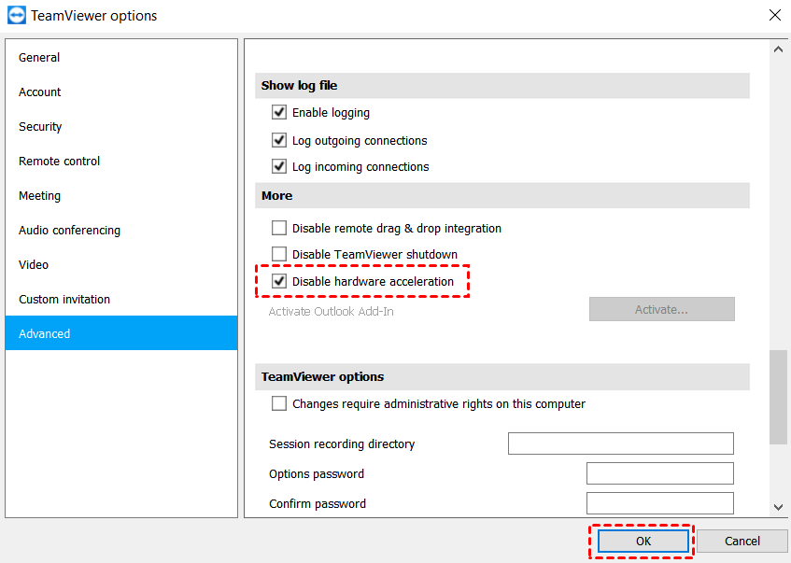
Task: Click the Activate Outlook Add-In label
Action: 331,311
